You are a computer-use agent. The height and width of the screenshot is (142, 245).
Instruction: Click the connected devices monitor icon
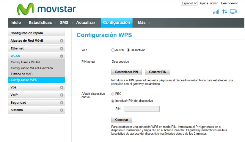[x=234, y=12]
